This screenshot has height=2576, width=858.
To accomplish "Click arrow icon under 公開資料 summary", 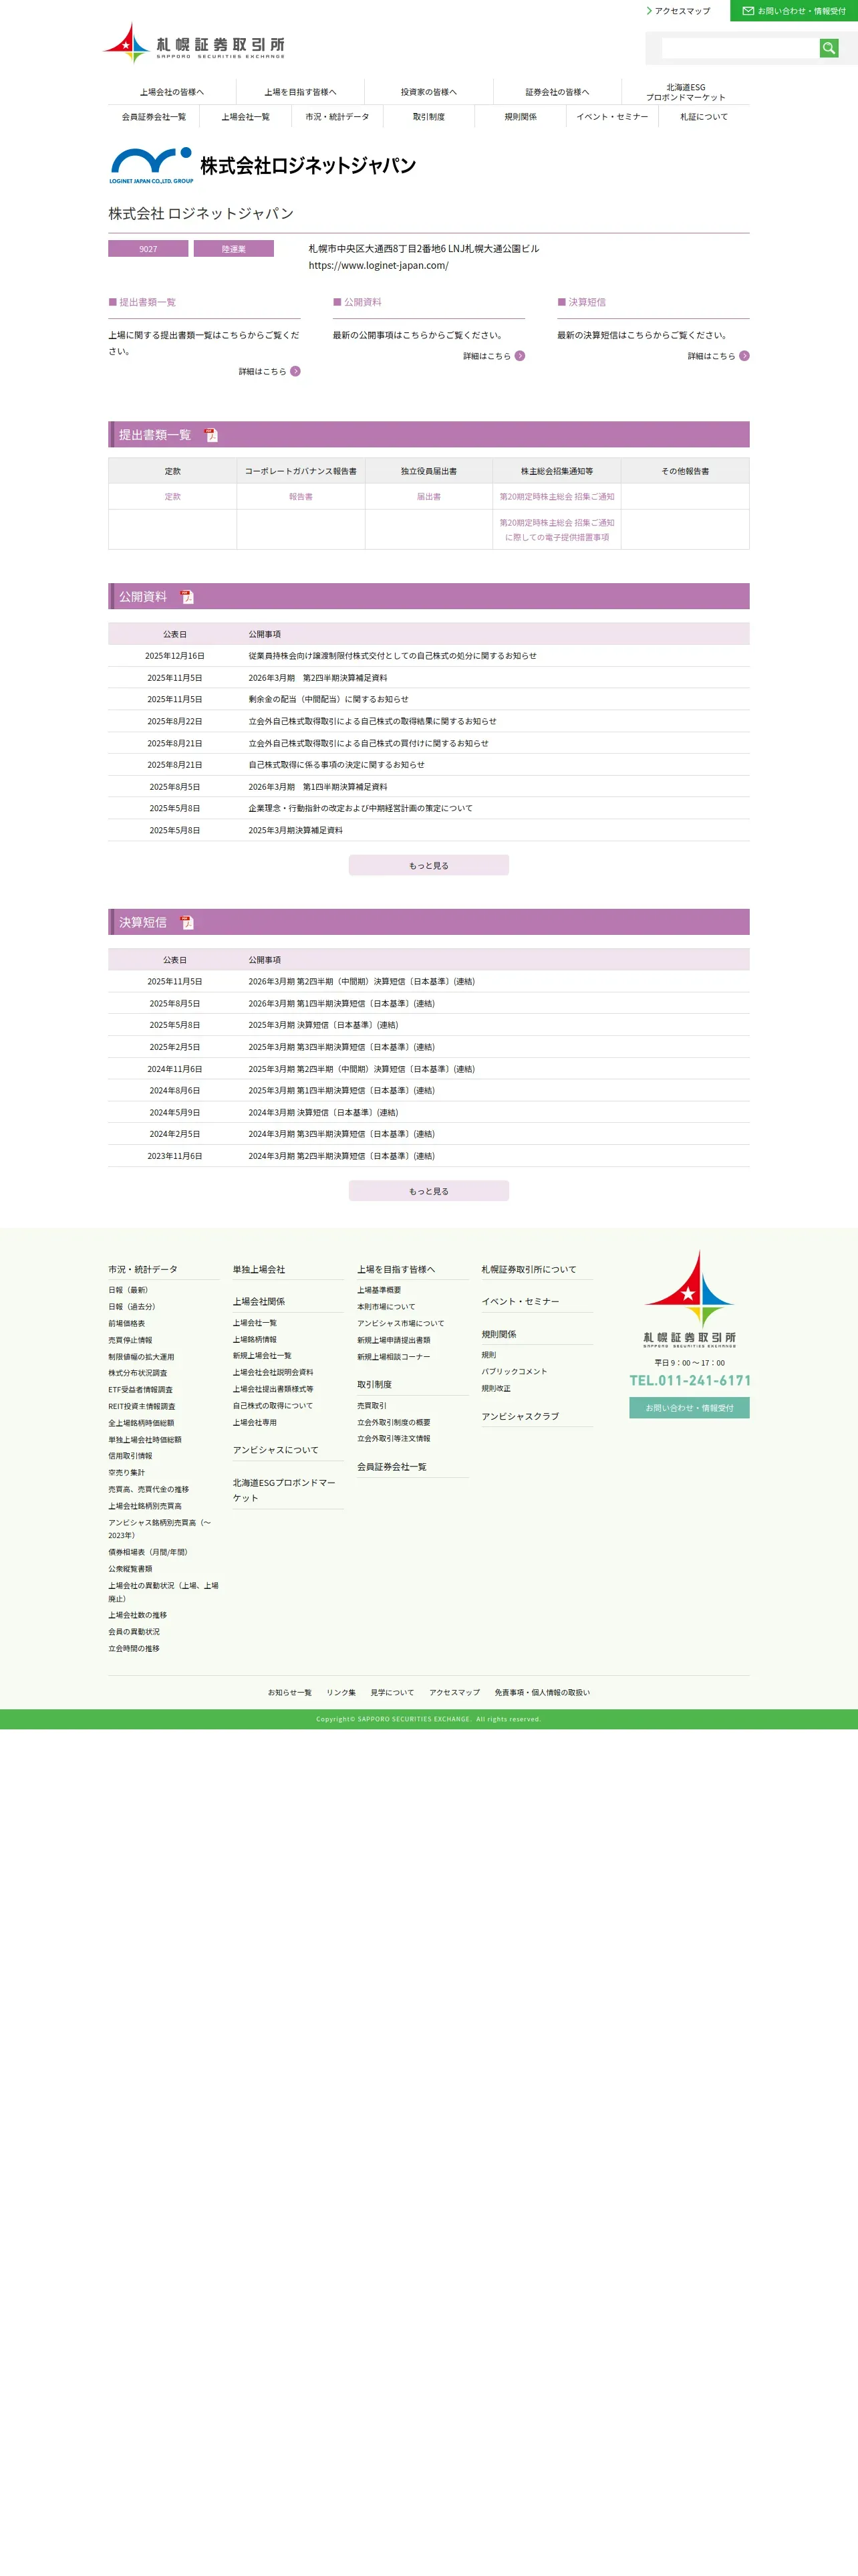I will [x=519, y=356].
